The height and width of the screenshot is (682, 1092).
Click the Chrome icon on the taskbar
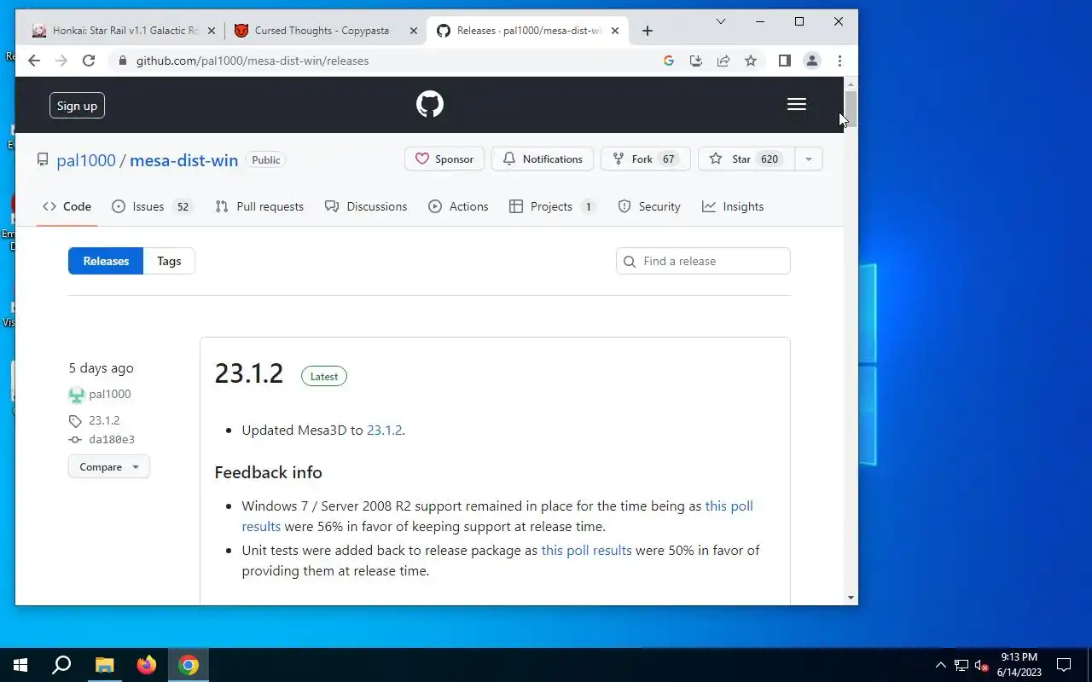click(189, 665)
